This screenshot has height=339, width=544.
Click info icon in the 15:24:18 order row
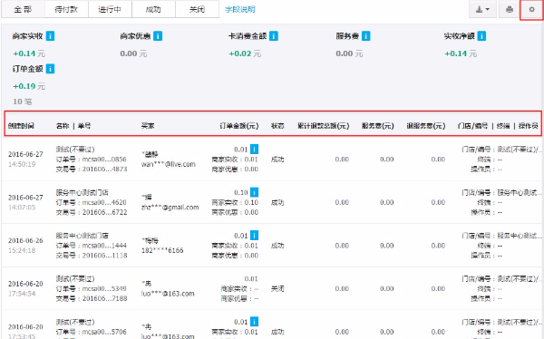tap(254, 236)
